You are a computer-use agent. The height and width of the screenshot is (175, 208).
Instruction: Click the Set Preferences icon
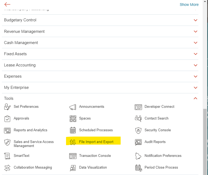click(7, 107)
